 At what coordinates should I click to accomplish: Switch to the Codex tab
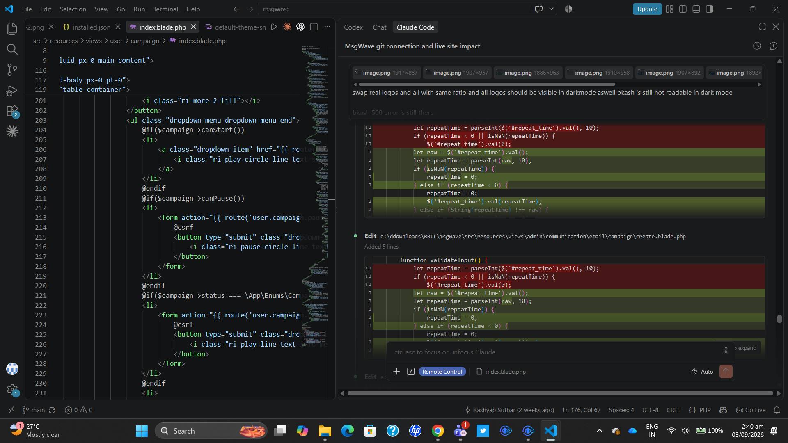(353, 27)
